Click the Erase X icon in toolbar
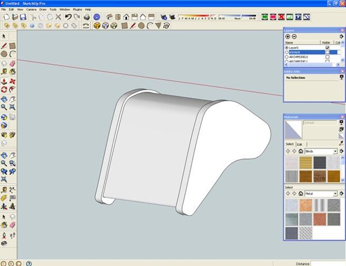Image resolution: width=346 pixels, height=266 pixels. click(x=57, y=17)
